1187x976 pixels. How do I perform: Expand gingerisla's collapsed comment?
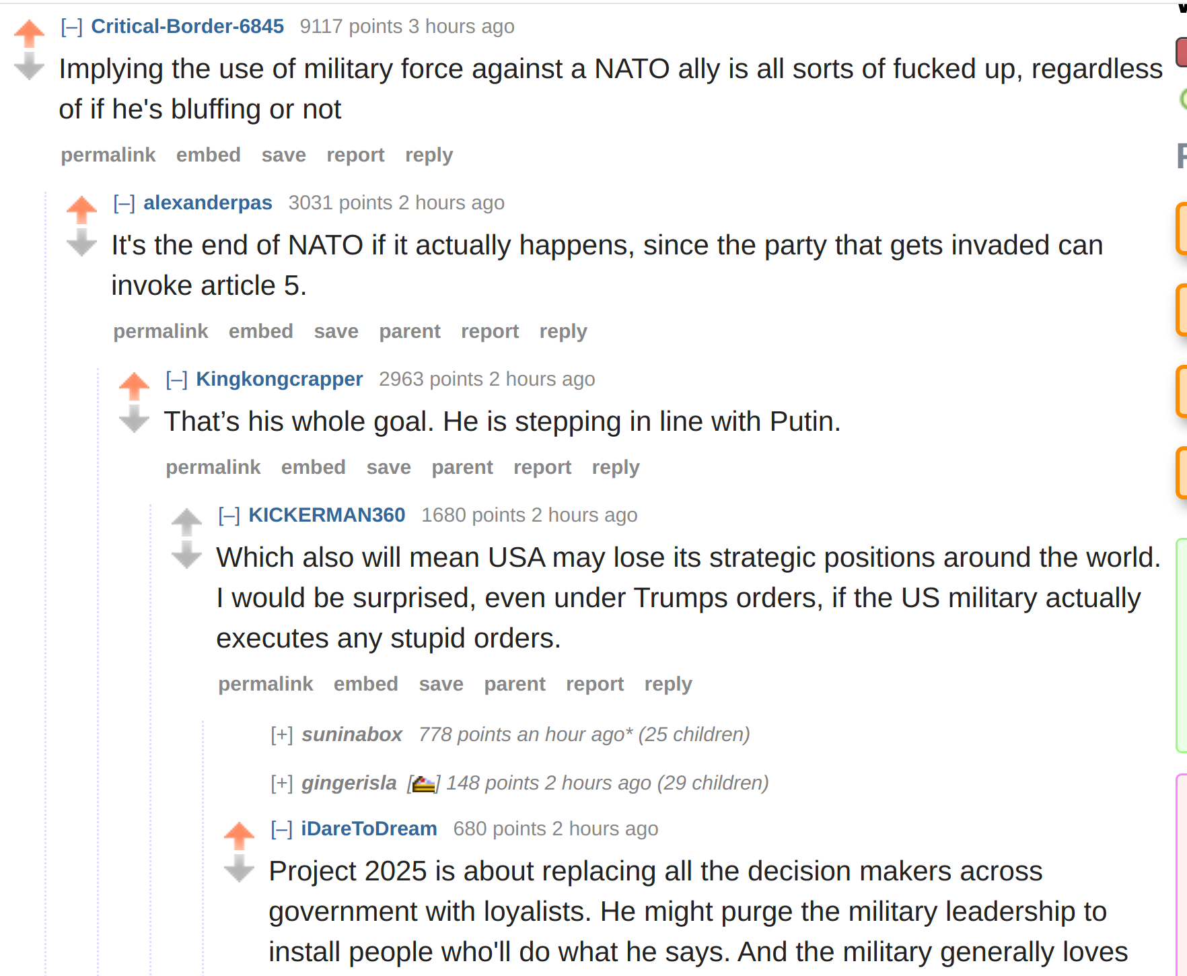(x=281, y=783)
